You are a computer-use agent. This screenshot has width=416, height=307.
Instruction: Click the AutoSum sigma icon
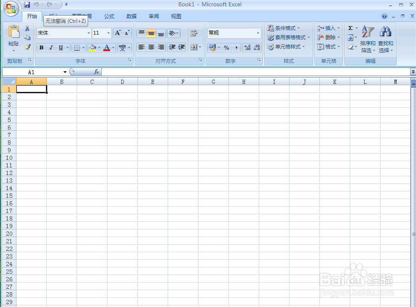(x=351, y=28)
